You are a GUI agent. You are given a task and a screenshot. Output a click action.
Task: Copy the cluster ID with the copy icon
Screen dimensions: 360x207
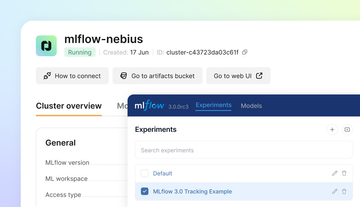click(x=245, y=52)
